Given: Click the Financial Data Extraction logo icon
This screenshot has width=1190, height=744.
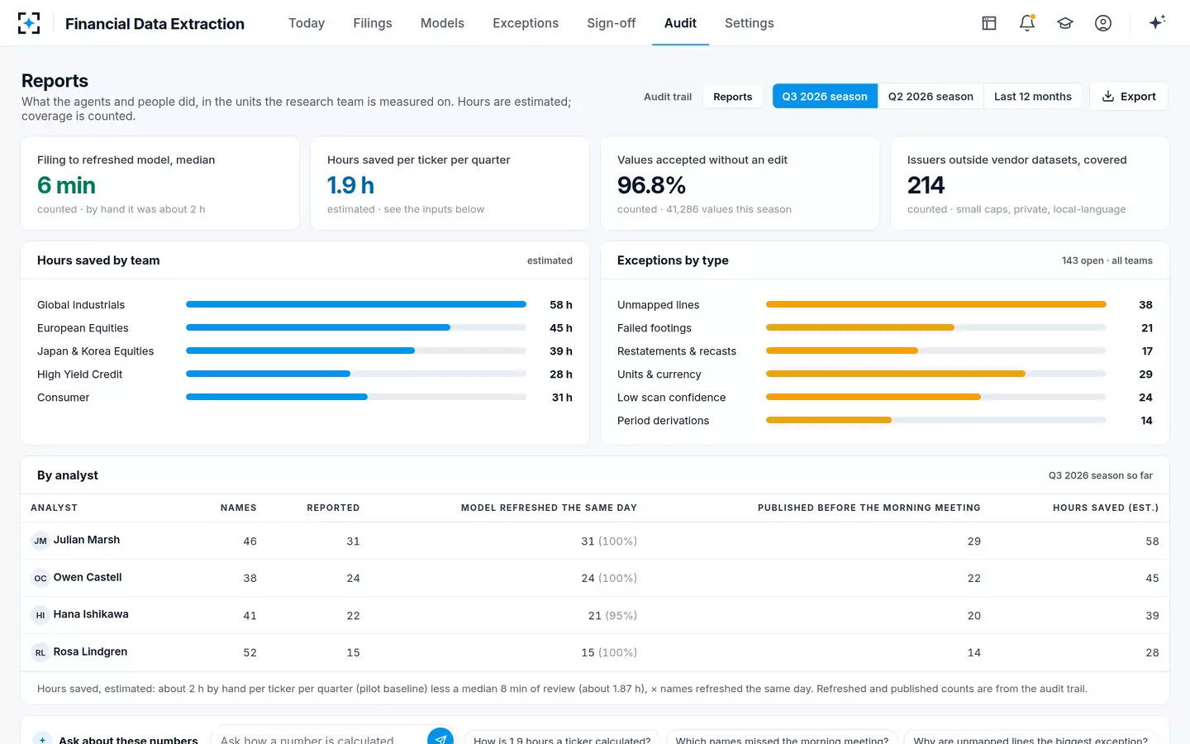Looking at the screenshot, I should click(29, 23).
